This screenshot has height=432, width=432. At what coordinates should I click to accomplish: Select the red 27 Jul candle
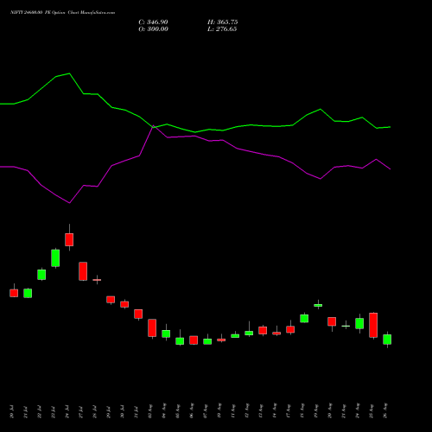click(x=83, y=271)
